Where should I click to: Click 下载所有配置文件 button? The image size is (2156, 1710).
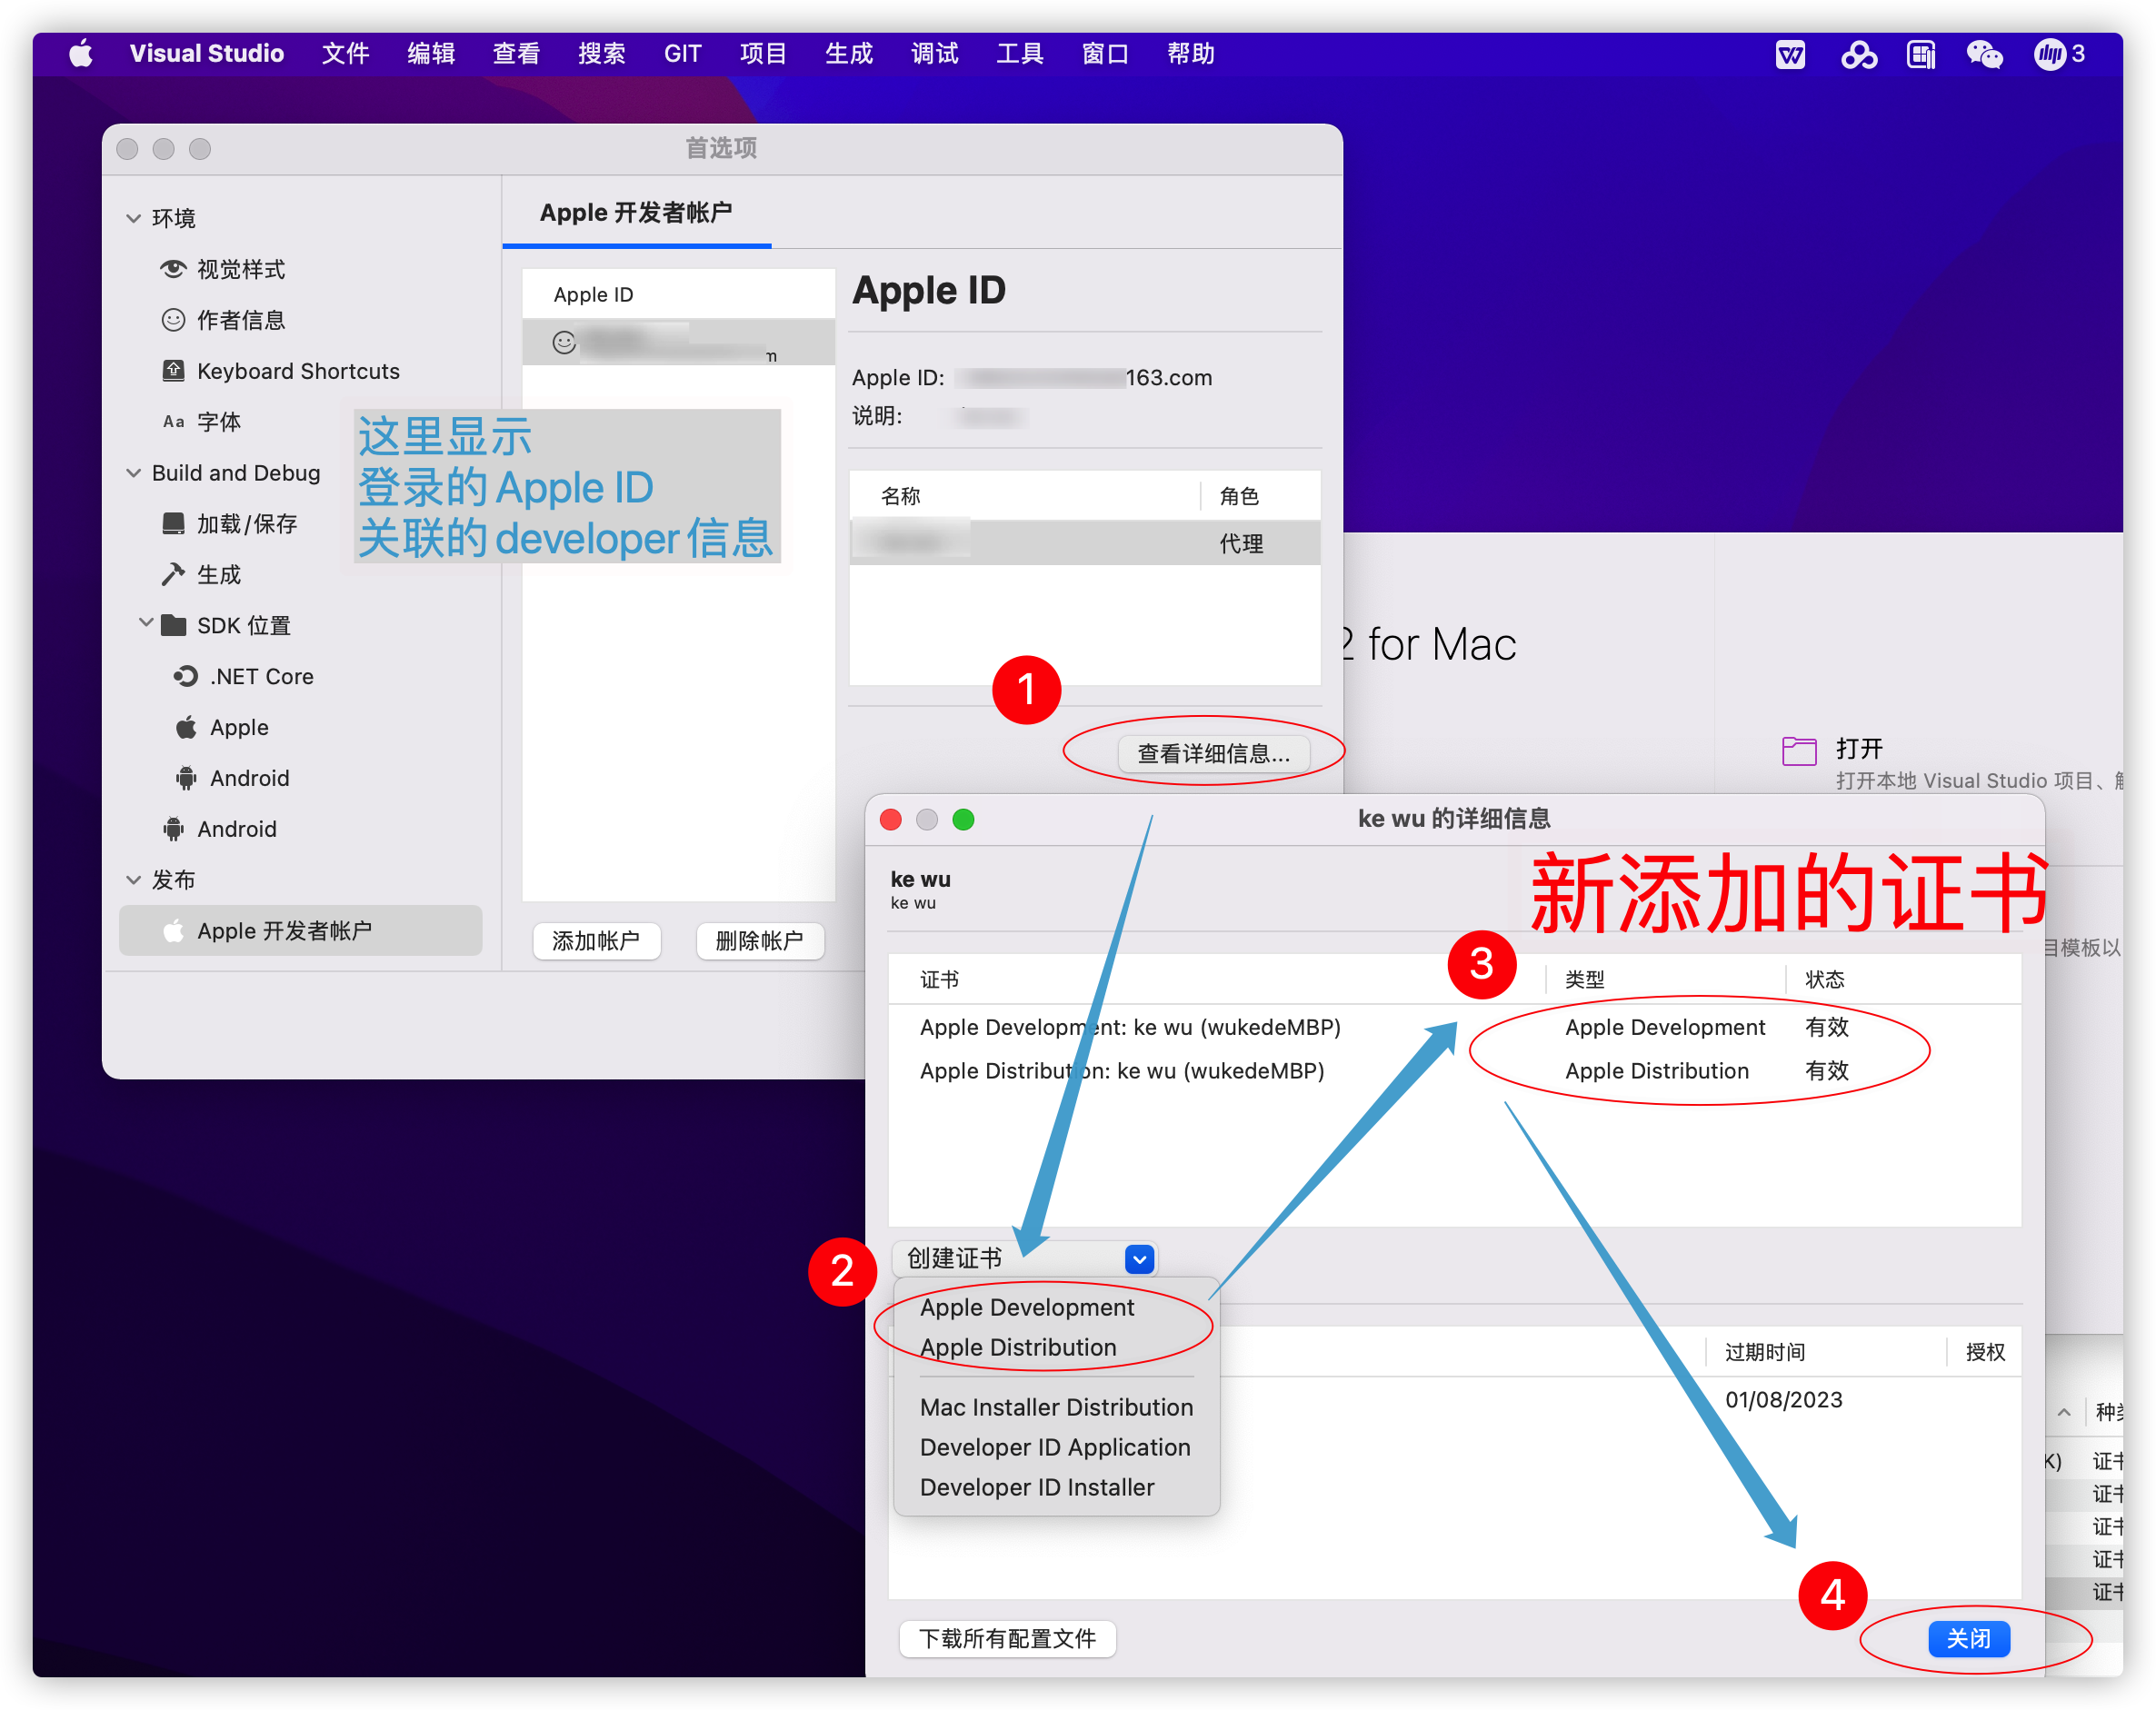point(1007,1638)
